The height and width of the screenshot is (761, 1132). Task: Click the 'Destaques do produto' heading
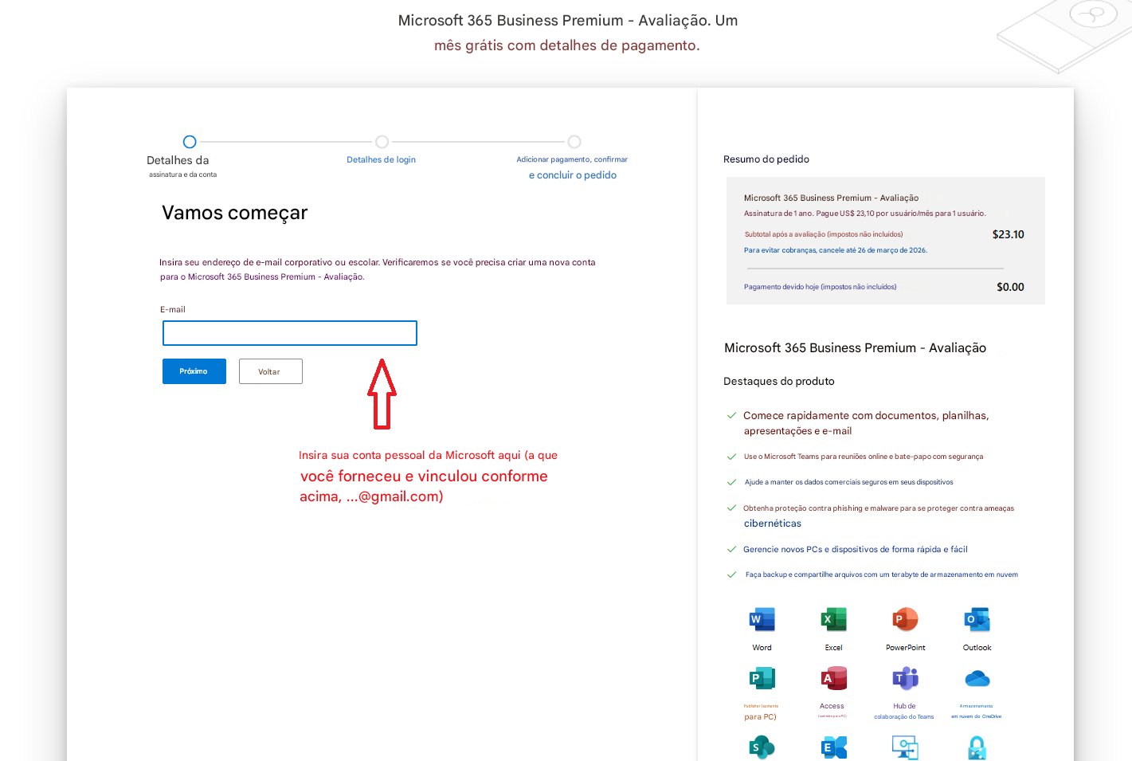[779, 381]
